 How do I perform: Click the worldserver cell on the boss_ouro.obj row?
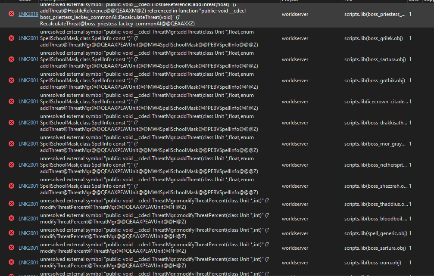point(295,263)
